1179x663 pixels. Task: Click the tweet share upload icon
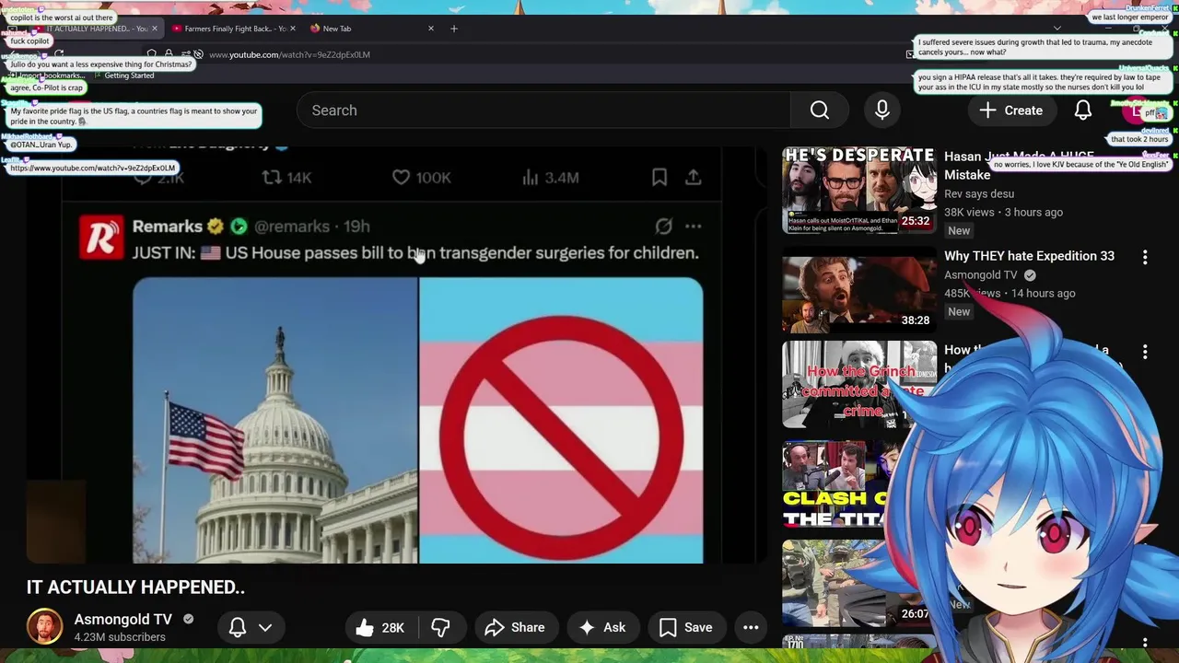pyautogui.click(x=694, y=177)
